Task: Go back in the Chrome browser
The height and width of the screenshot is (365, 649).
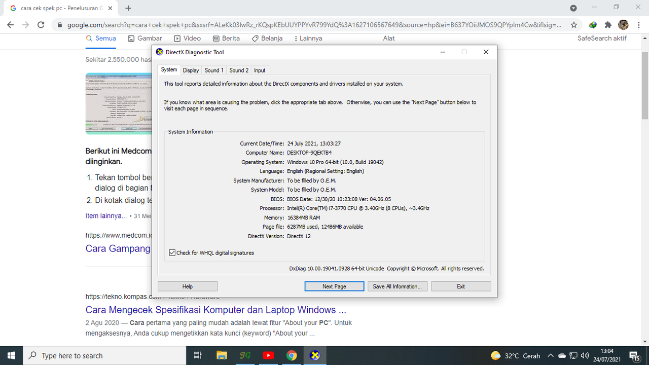Action: tap(11, 25)
